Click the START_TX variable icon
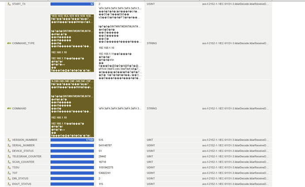The width and height of the screenshot is (305, 187). pos(9,4)
